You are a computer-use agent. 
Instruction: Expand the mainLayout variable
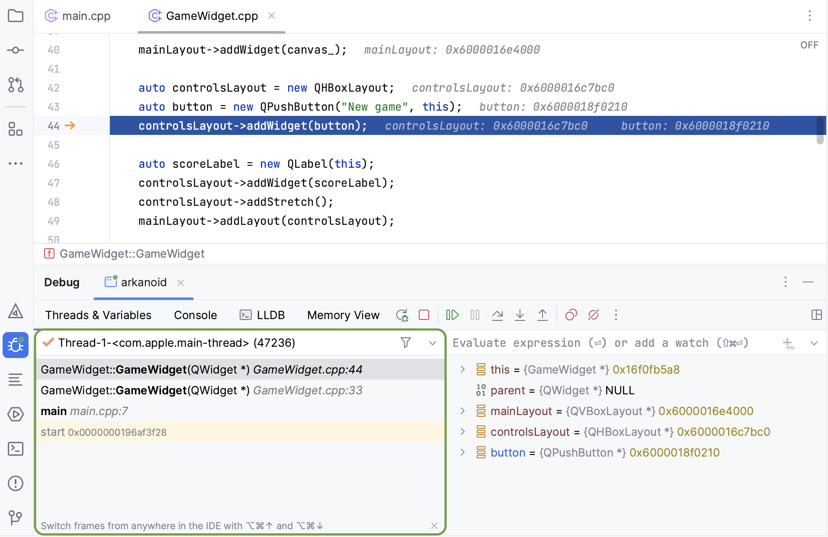click(x=462, y=411)
